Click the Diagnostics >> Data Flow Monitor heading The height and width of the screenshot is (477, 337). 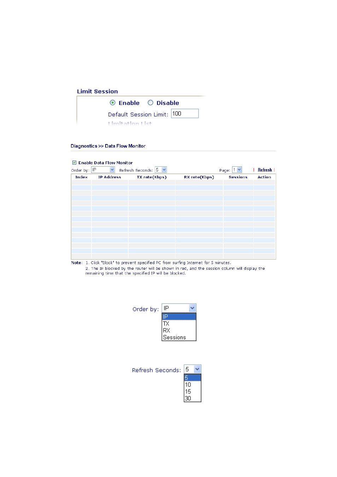[x=108, y=146]
